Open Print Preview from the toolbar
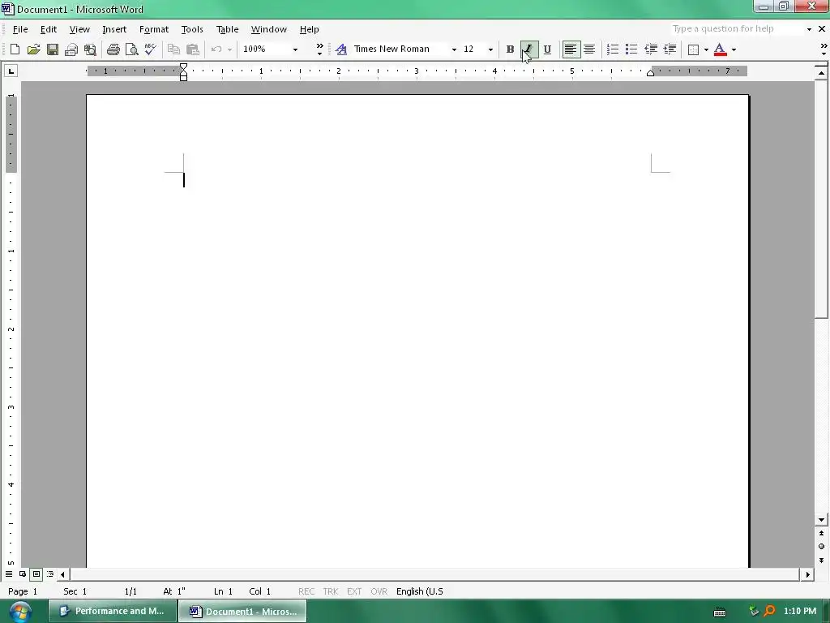The width and height of the screenshot is (830, 623). pos(132,49)
